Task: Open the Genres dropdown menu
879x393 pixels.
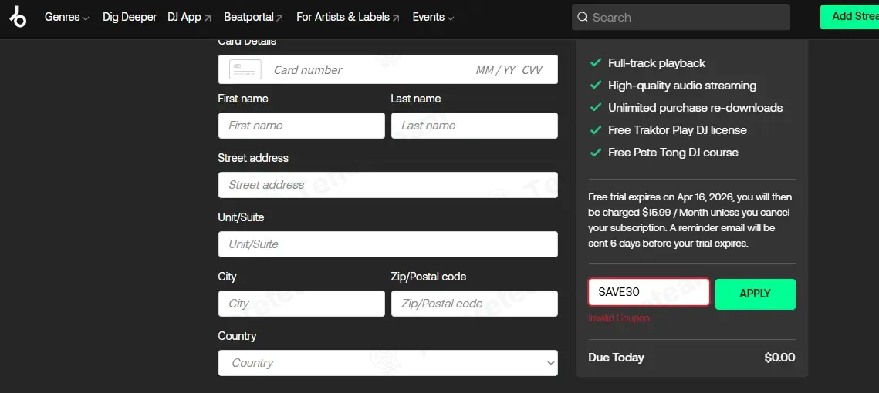Action: (x=66, y=18)
